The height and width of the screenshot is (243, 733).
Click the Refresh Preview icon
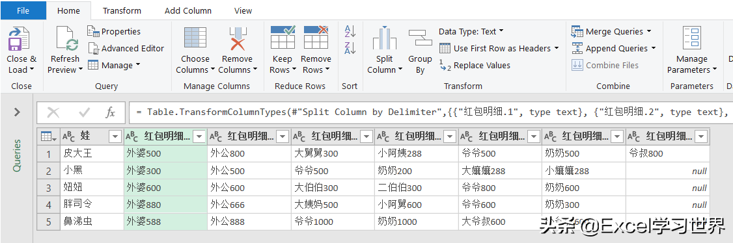pyautogui.click(x=67, y=39)
